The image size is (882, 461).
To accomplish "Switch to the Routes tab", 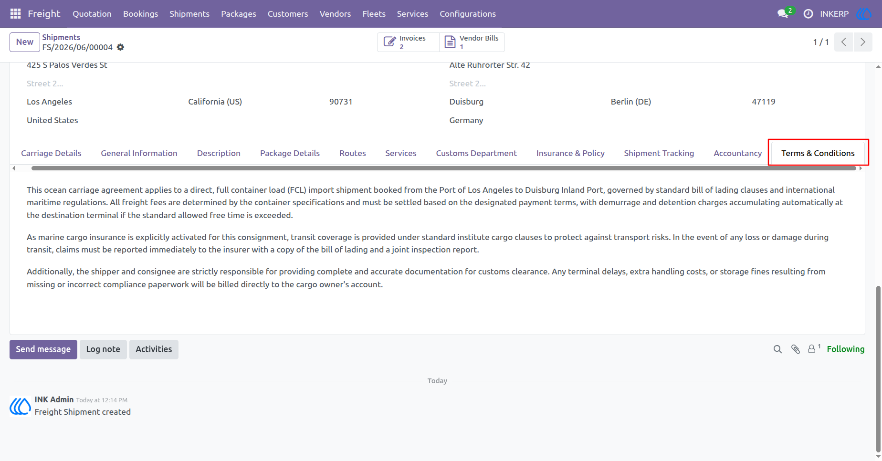I will pos(353,153).
